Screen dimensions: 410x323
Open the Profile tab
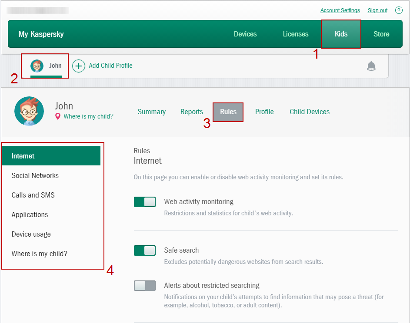pos(264,112)
